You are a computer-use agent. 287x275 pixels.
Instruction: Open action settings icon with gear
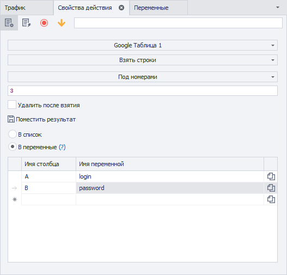9,23
